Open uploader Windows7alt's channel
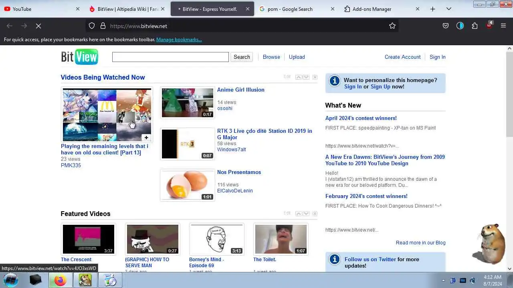This screenshot has width=513, height=288. pos(232,150)
